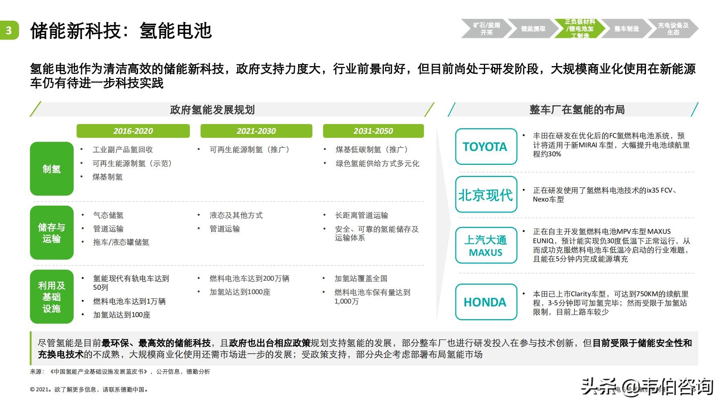Click the © 2021 Deloitte contact footer

(x=89, y=390)
